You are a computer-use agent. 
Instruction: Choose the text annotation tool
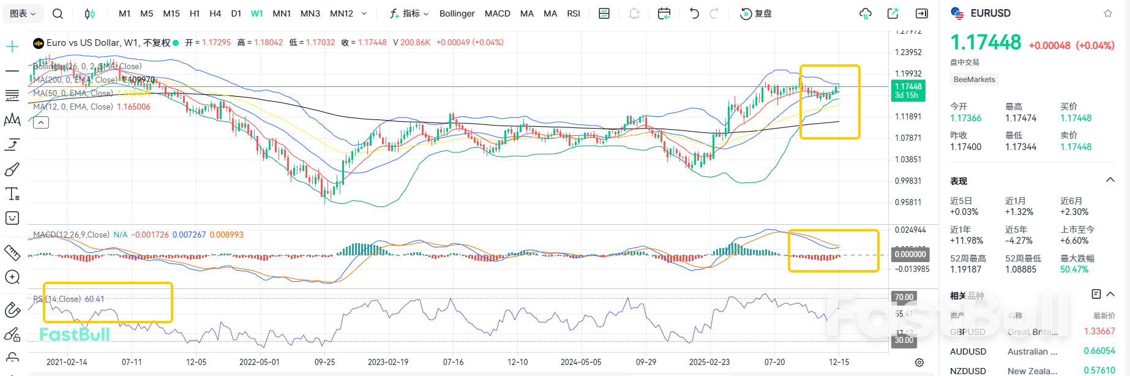[x=12, y=194]
